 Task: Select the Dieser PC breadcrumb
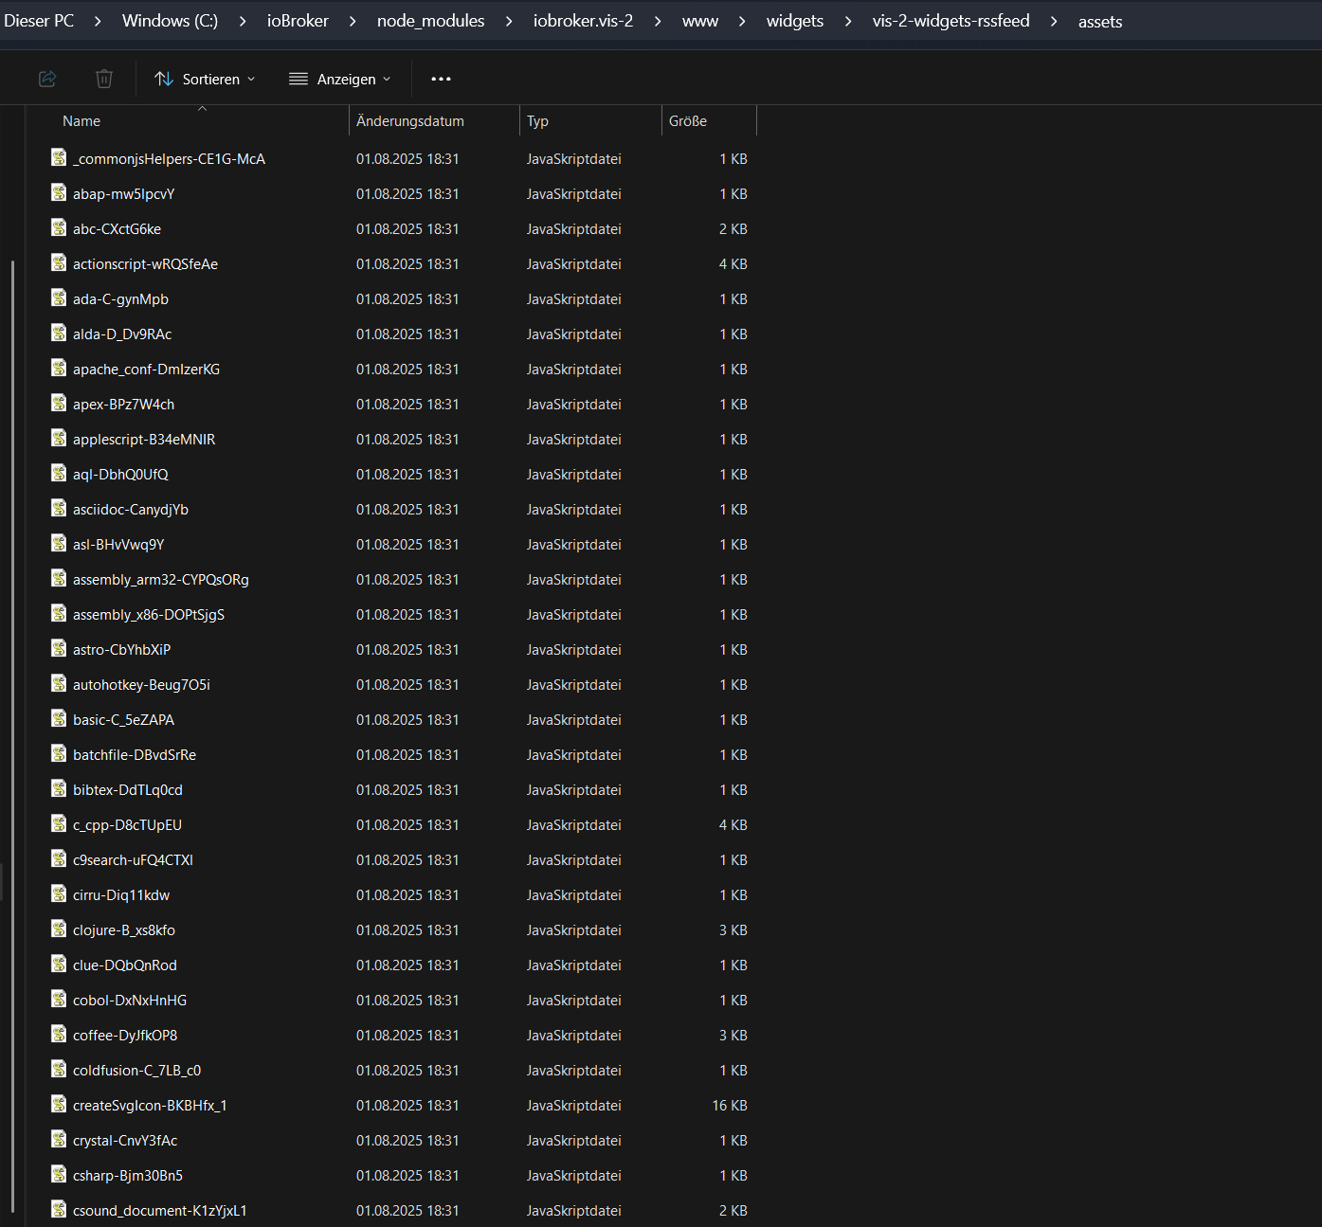(39, 21)
